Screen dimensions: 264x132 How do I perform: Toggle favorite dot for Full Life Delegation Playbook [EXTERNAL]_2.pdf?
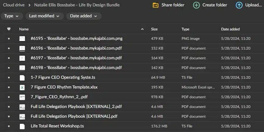(9, 107)
